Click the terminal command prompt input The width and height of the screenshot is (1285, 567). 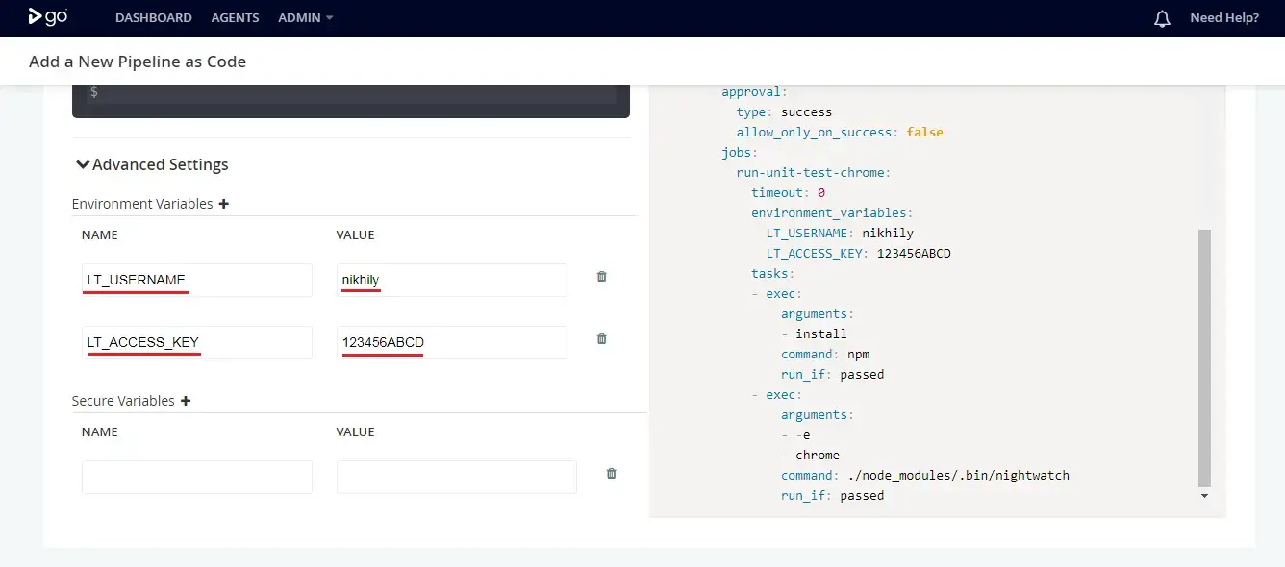pos(356,93)
